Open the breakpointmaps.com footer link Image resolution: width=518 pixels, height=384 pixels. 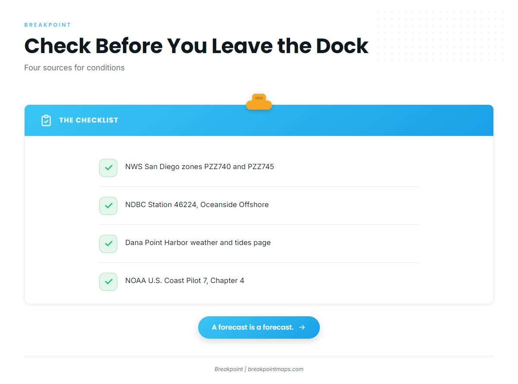click(275, 369)
